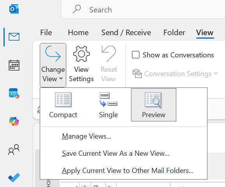Switch to the Home tab
The image size is (225, 187).
pos(78,32)
